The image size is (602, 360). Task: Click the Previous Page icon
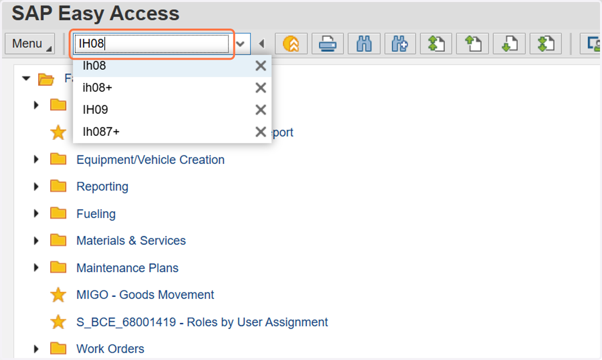(x=473, y=44)
